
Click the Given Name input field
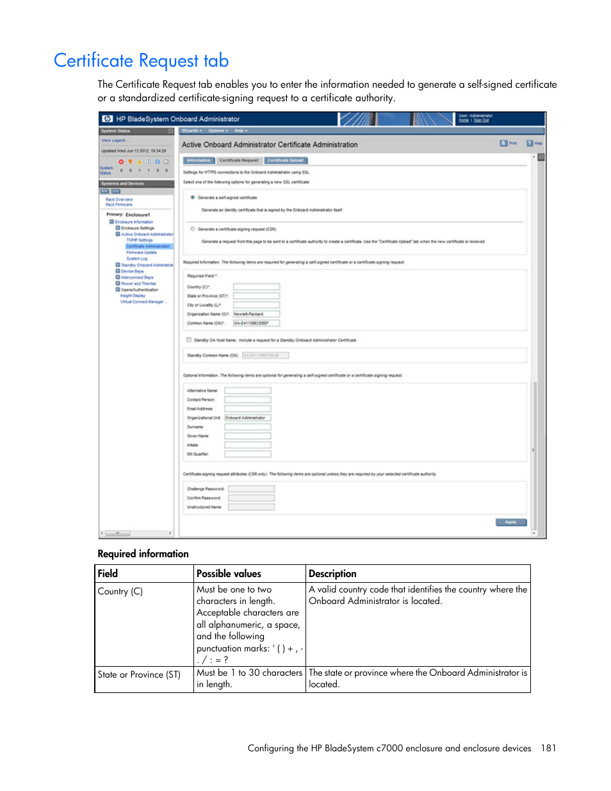(247, 436)
